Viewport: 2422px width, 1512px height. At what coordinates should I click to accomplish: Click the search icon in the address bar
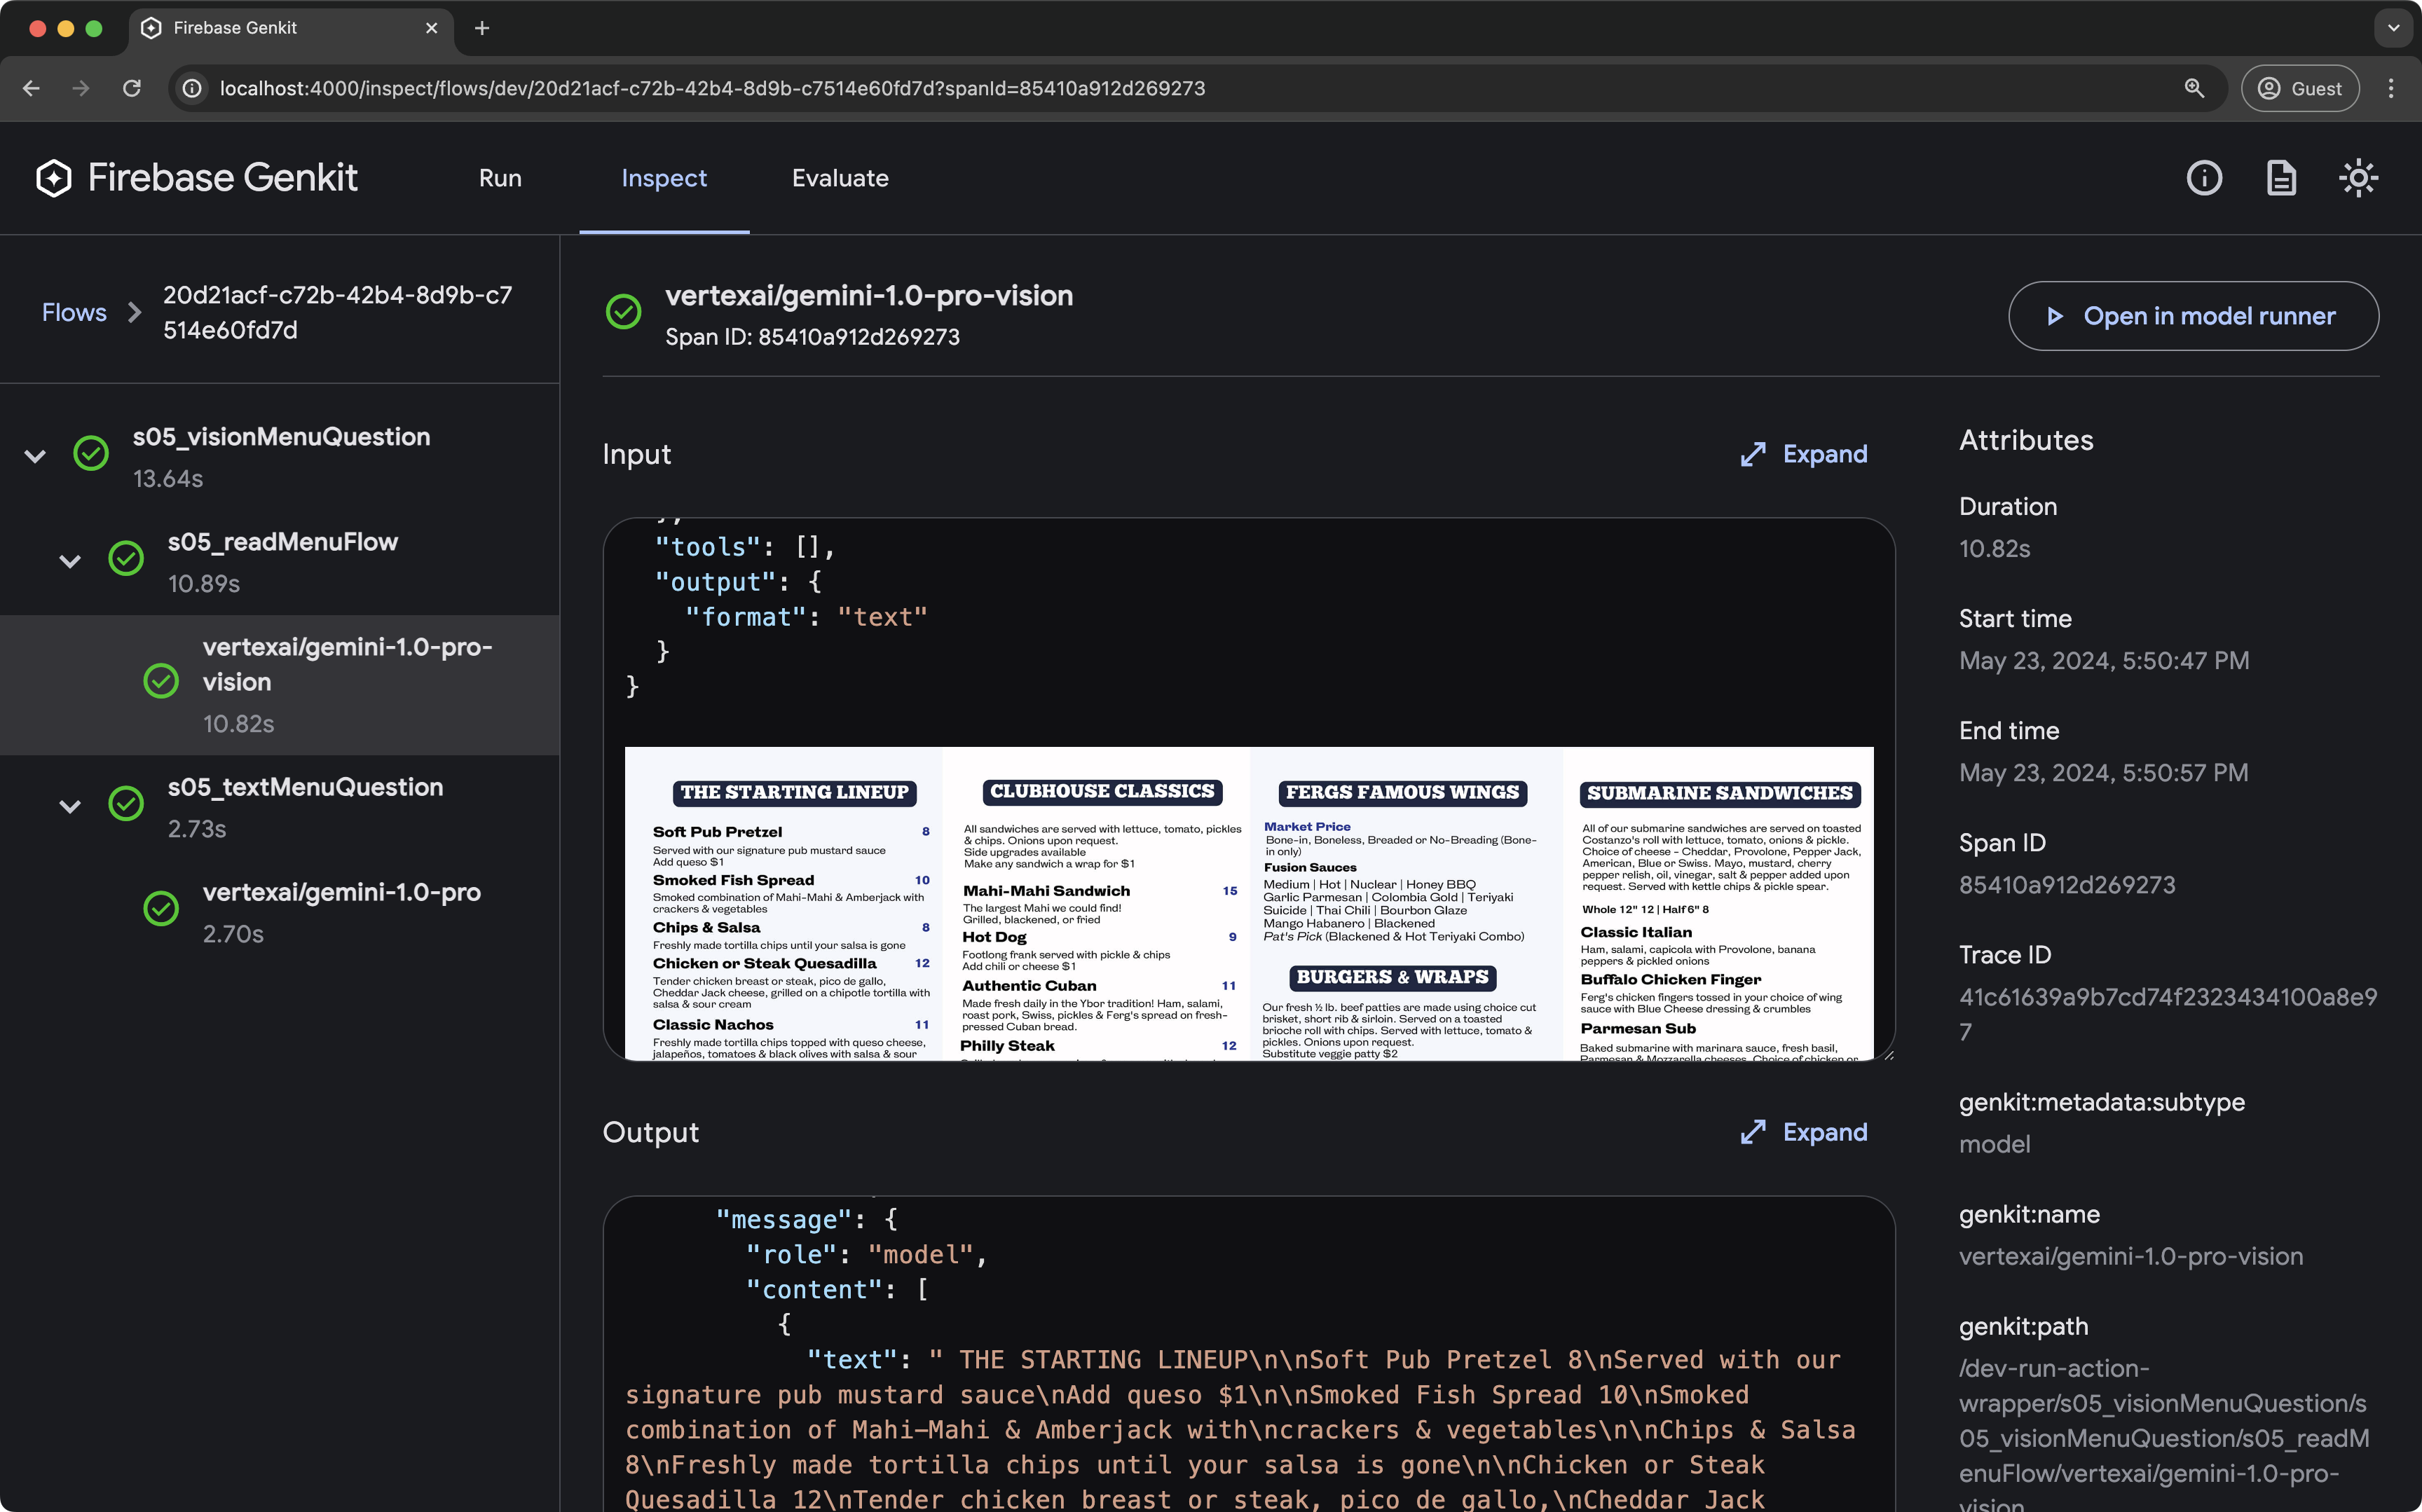pos(2194,88)
